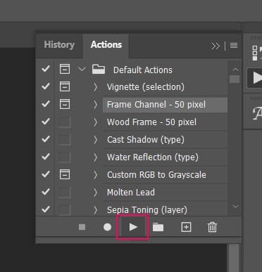Collapse panel with double-arrow icon

tap(216, 46)
